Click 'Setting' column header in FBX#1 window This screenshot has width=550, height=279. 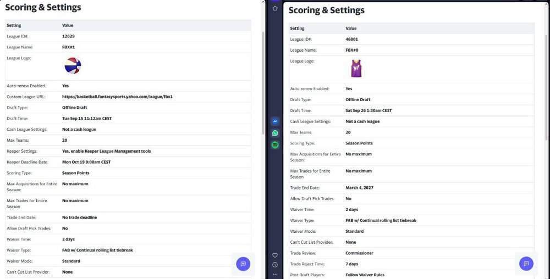14,25
